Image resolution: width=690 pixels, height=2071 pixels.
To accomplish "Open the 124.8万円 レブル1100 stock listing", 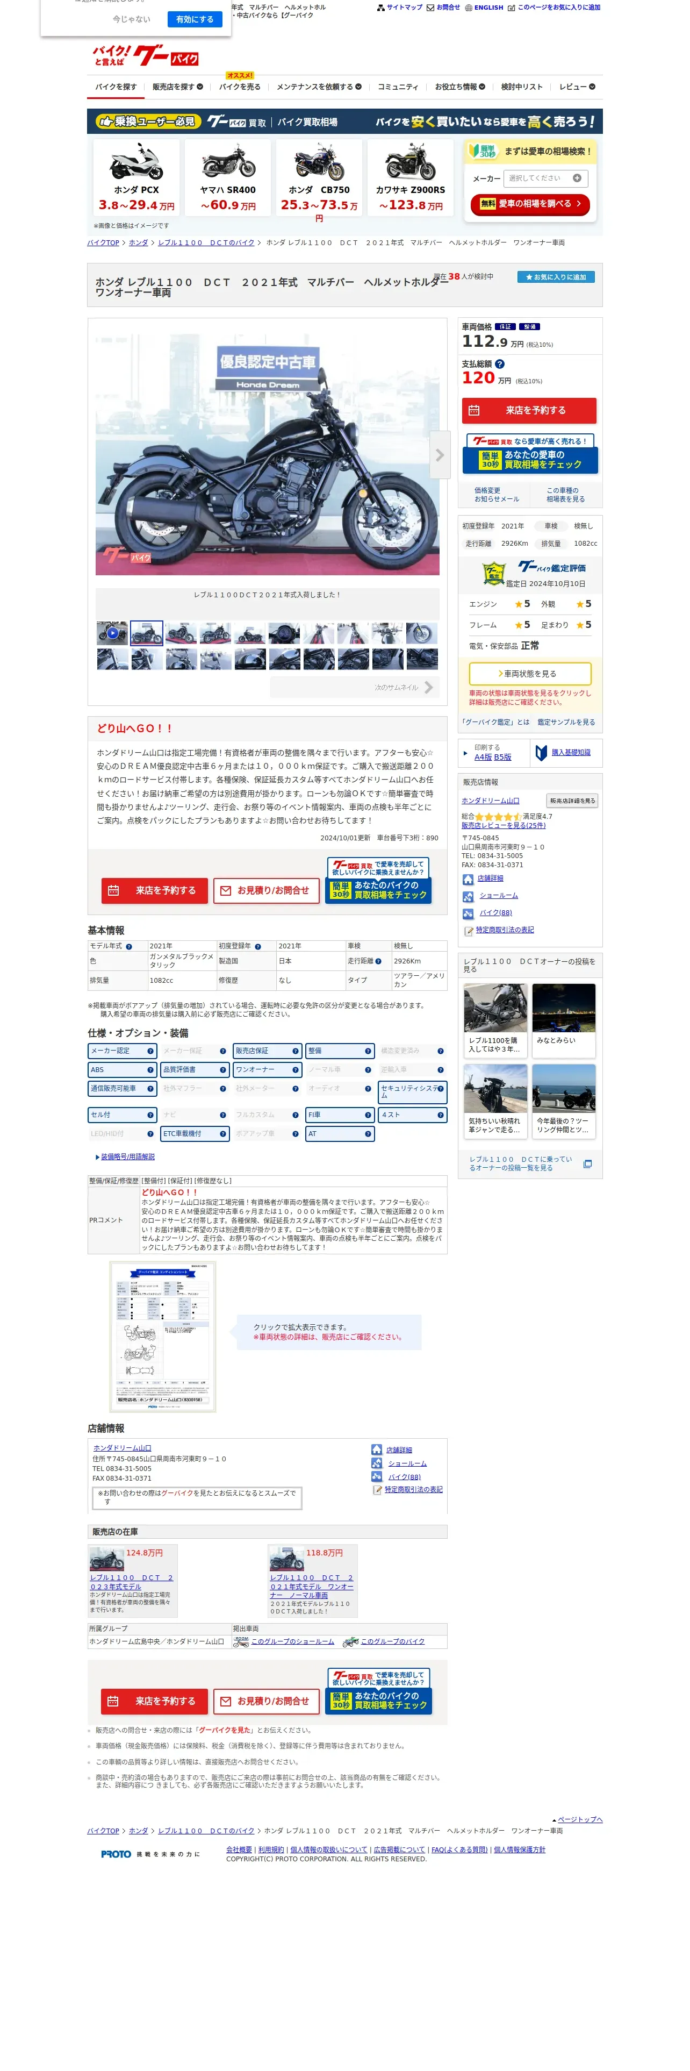I will (x=133, y=1580).
